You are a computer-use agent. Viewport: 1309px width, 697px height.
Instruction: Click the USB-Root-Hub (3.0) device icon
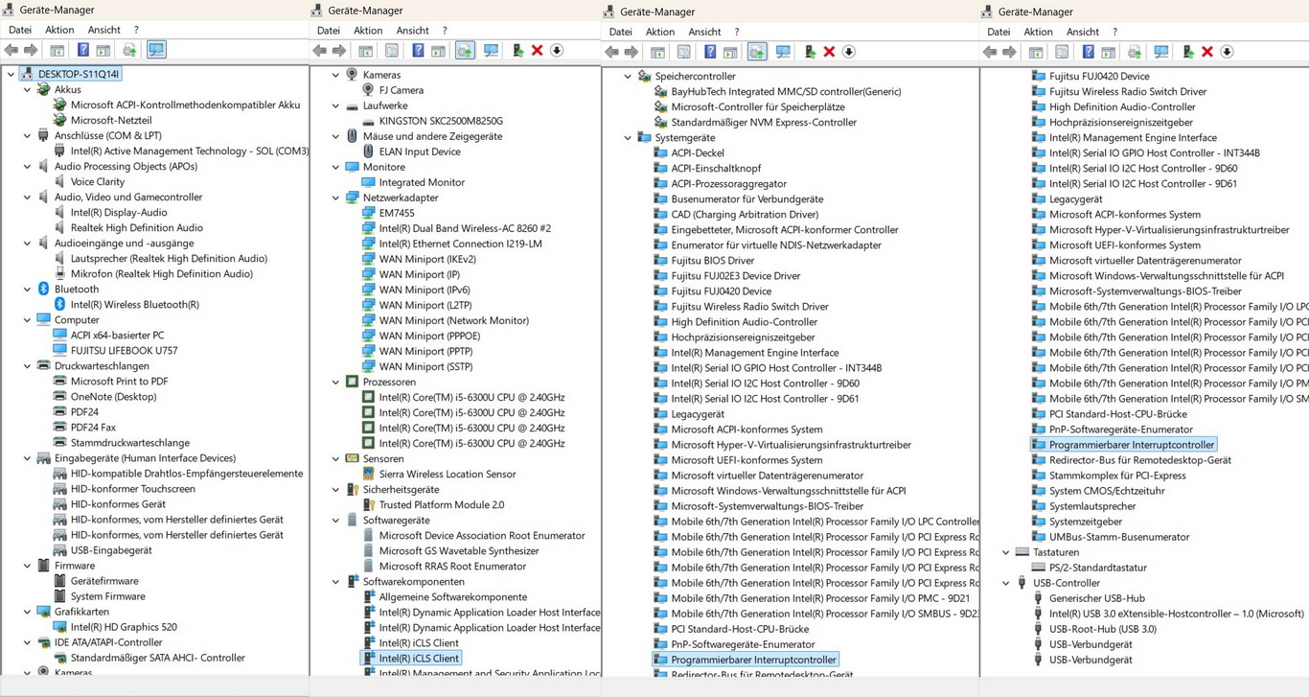coord(1038,629)
